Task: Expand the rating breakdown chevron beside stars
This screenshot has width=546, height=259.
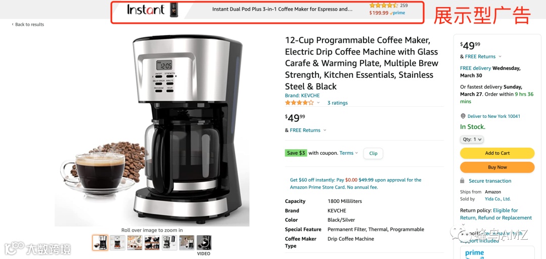Action: pos(318,103)
